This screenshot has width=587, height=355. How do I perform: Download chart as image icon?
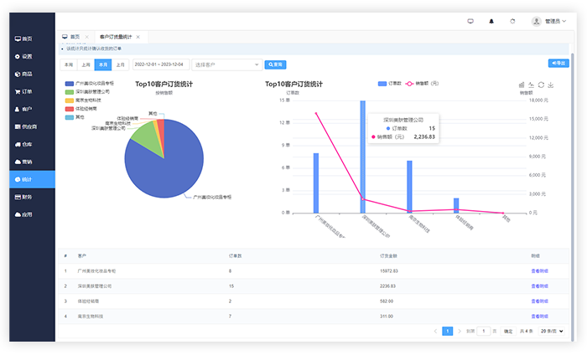point(551,85)
